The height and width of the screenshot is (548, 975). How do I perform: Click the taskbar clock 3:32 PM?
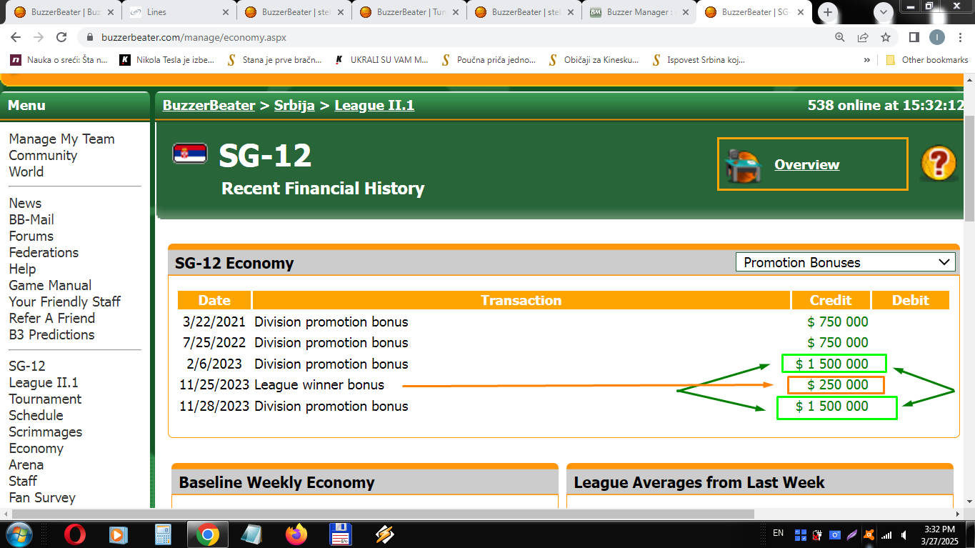(x=939, y=529)
